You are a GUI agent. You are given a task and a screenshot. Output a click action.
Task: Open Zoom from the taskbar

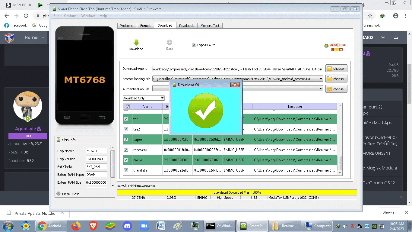tap(144, 226)
